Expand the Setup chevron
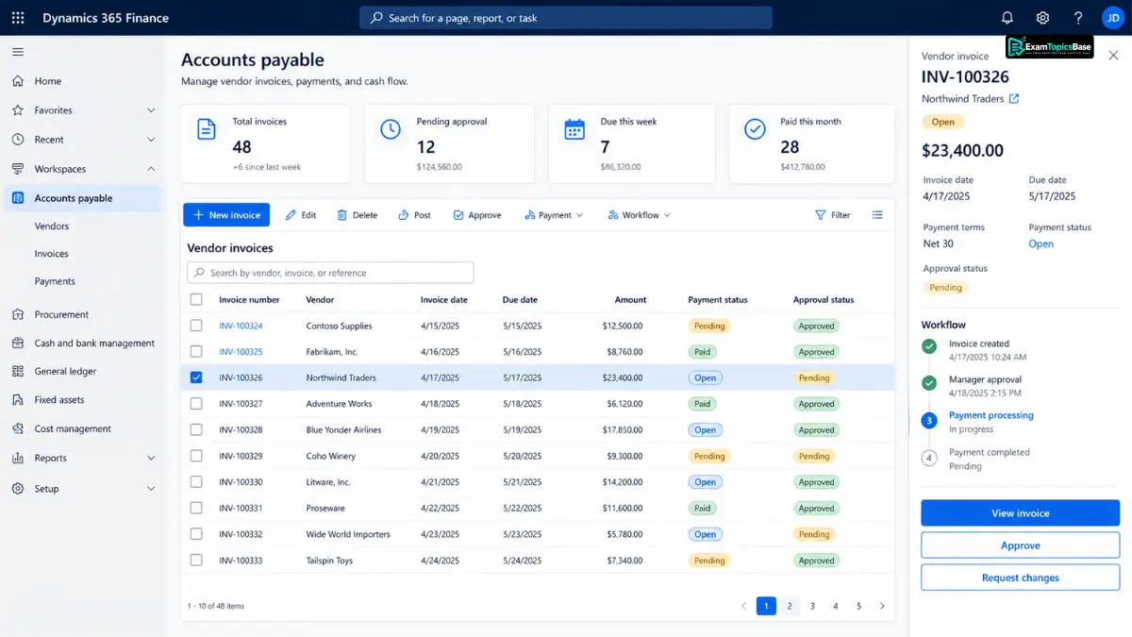Image resolution: width=1132 pixels, height=637 pixels. click(151, 489)
